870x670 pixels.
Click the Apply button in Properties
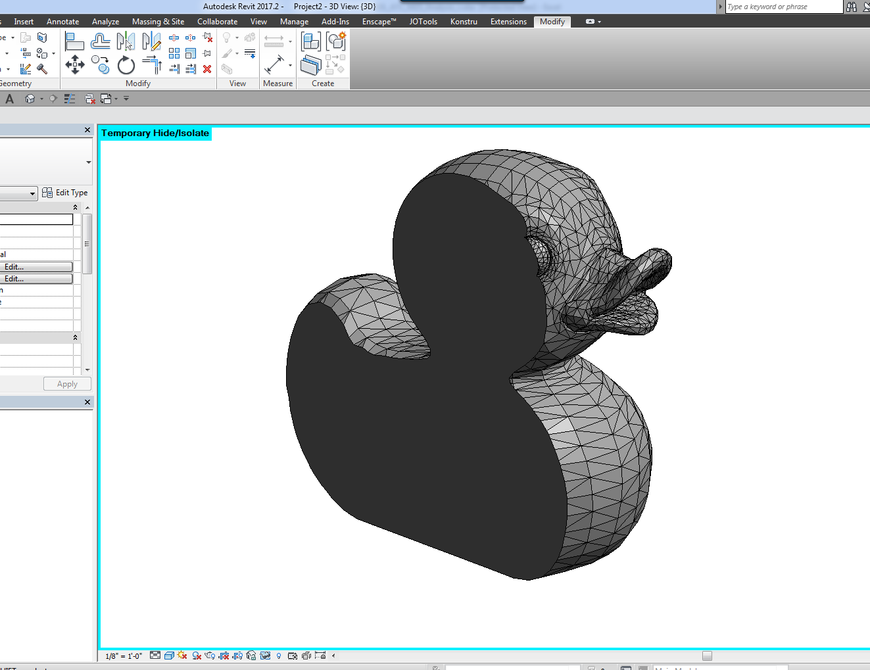coord(67,384)
